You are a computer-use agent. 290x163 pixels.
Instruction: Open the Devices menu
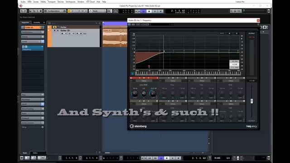(61, 2)
